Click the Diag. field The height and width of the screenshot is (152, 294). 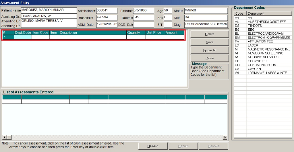(x=206, y=25)
